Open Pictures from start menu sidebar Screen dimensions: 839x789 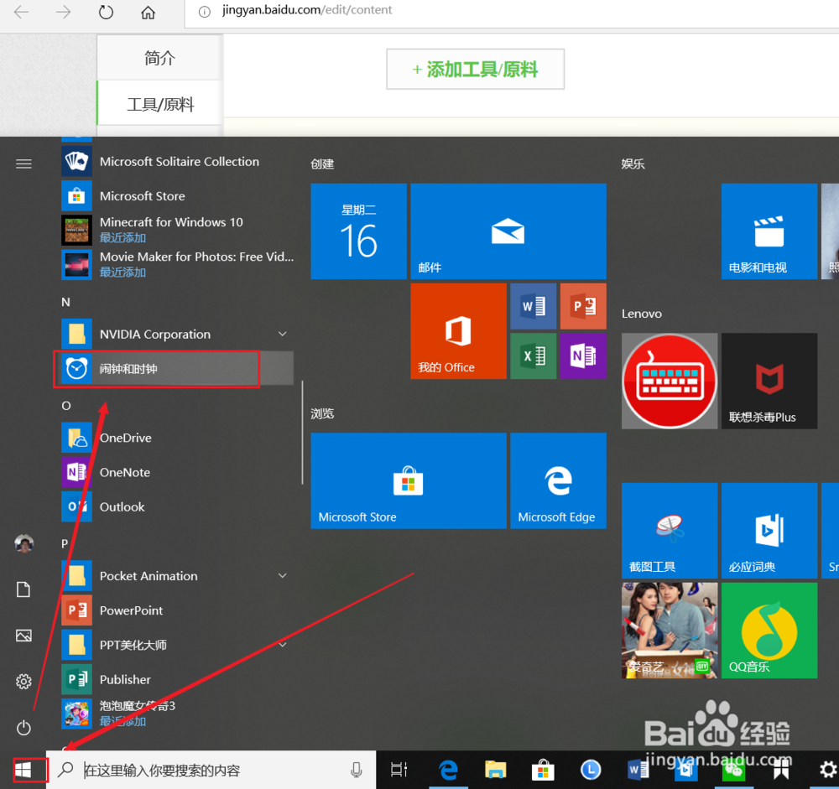pyautogui.click(x=23, y=636)
